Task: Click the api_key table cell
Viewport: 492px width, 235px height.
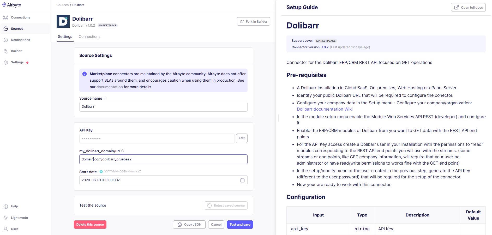Action: point(318,229)
